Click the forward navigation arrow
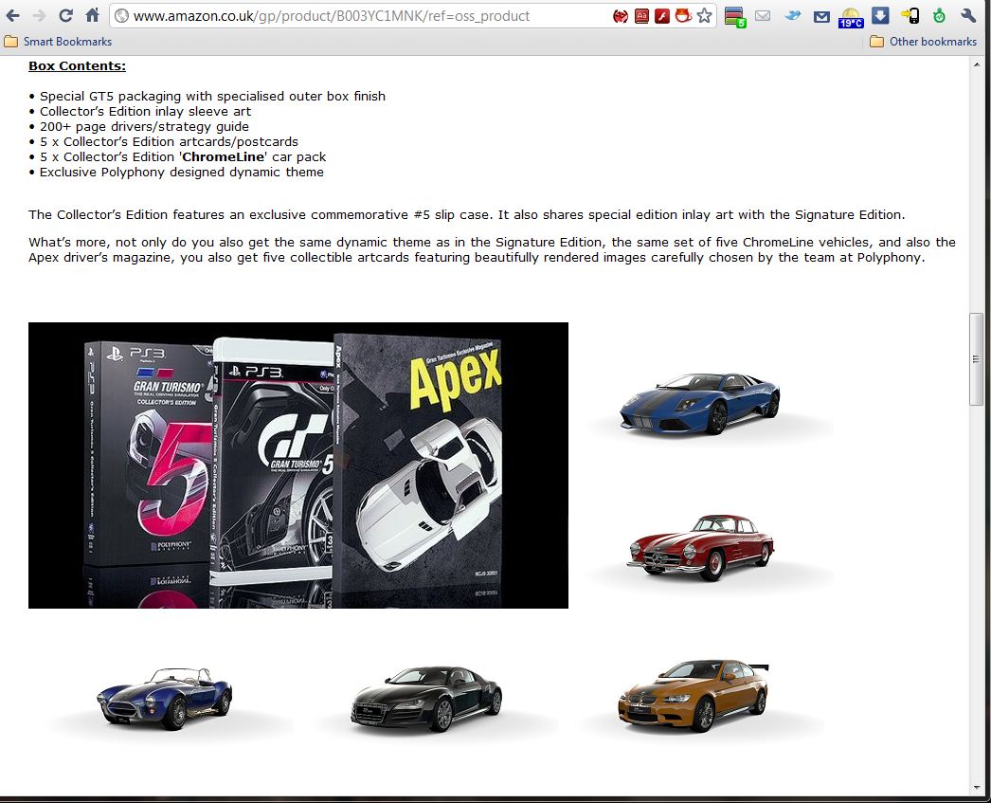 click(x=39, y=15)
